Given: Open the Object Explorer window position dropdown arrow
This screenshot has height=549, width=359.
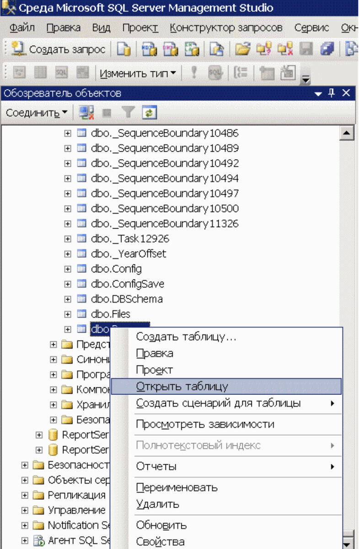Looking at the screenshot, I should tap(318, 94).
